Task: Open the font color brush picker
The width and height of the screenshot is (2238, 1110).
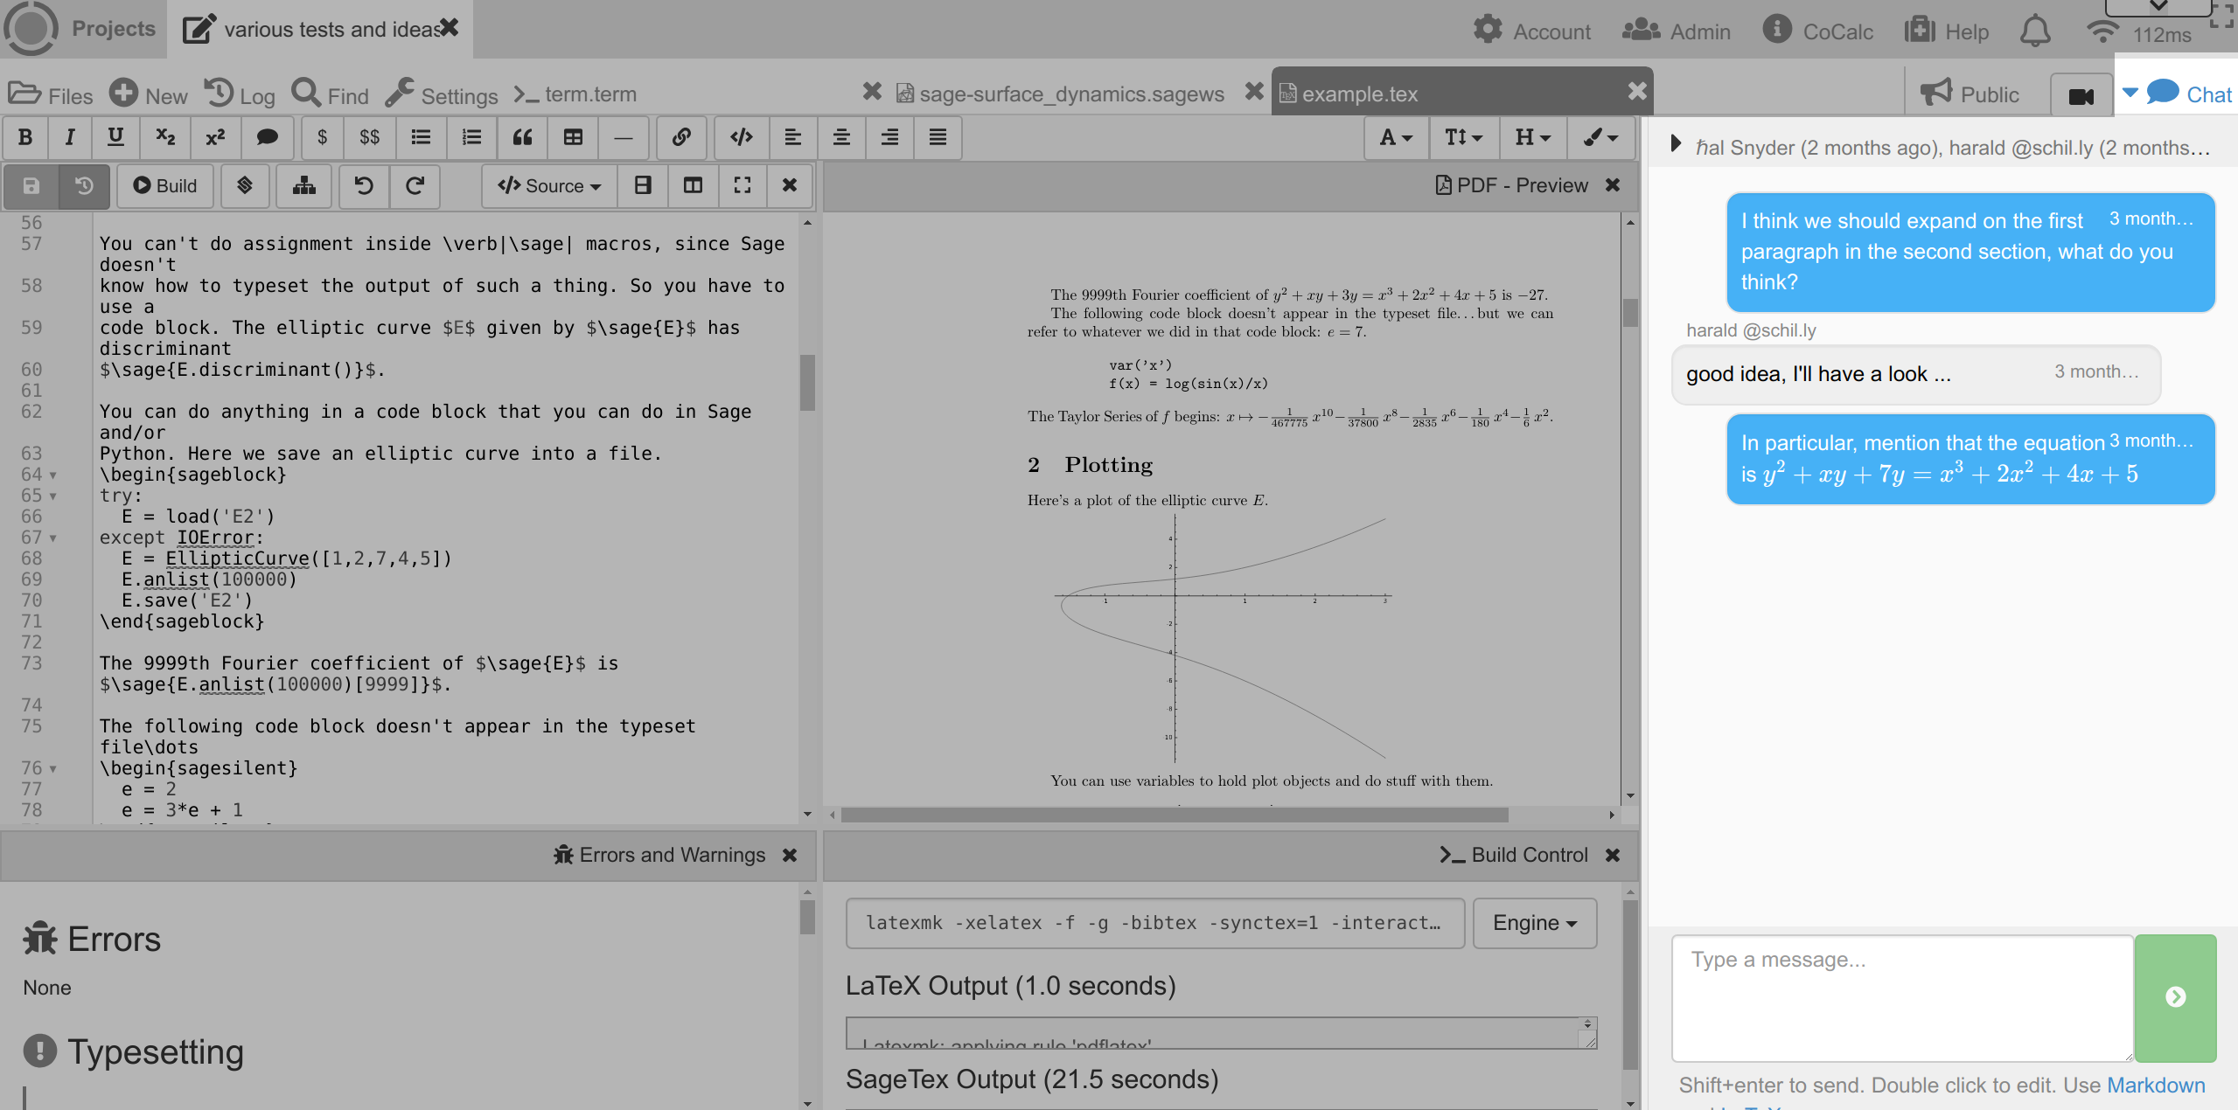Action: click(x=1600, y=137)
